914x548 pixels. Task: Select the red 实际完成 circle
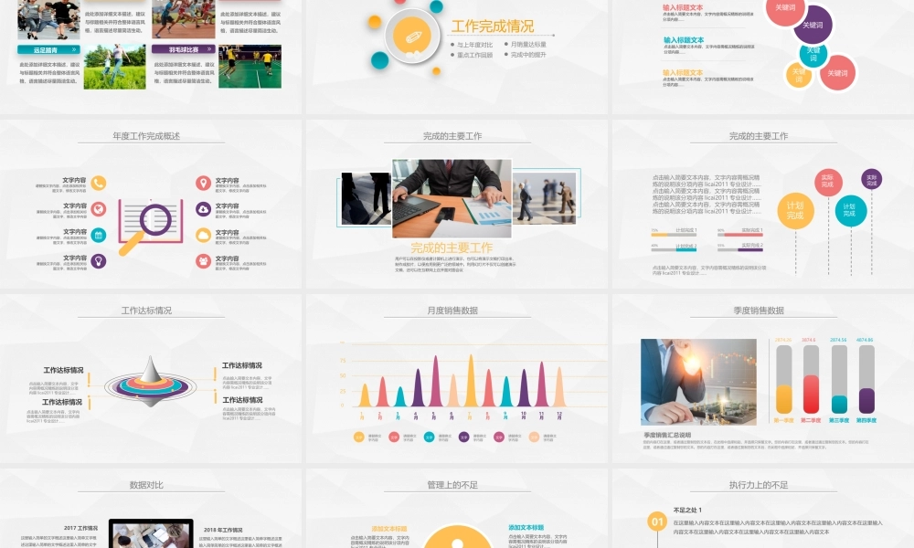[x=828, y=182]
